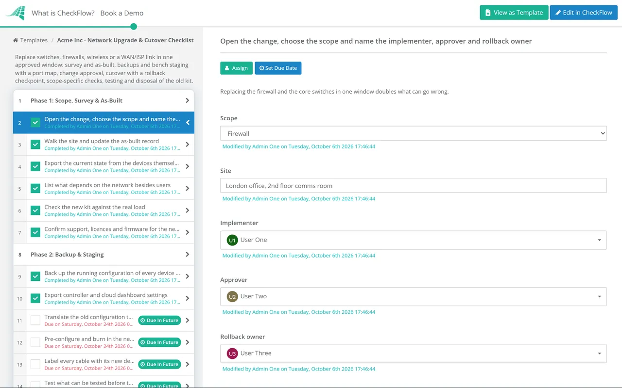
Task: Open chevron on 'Walk the site' row
Action: [x=188, y=145]
